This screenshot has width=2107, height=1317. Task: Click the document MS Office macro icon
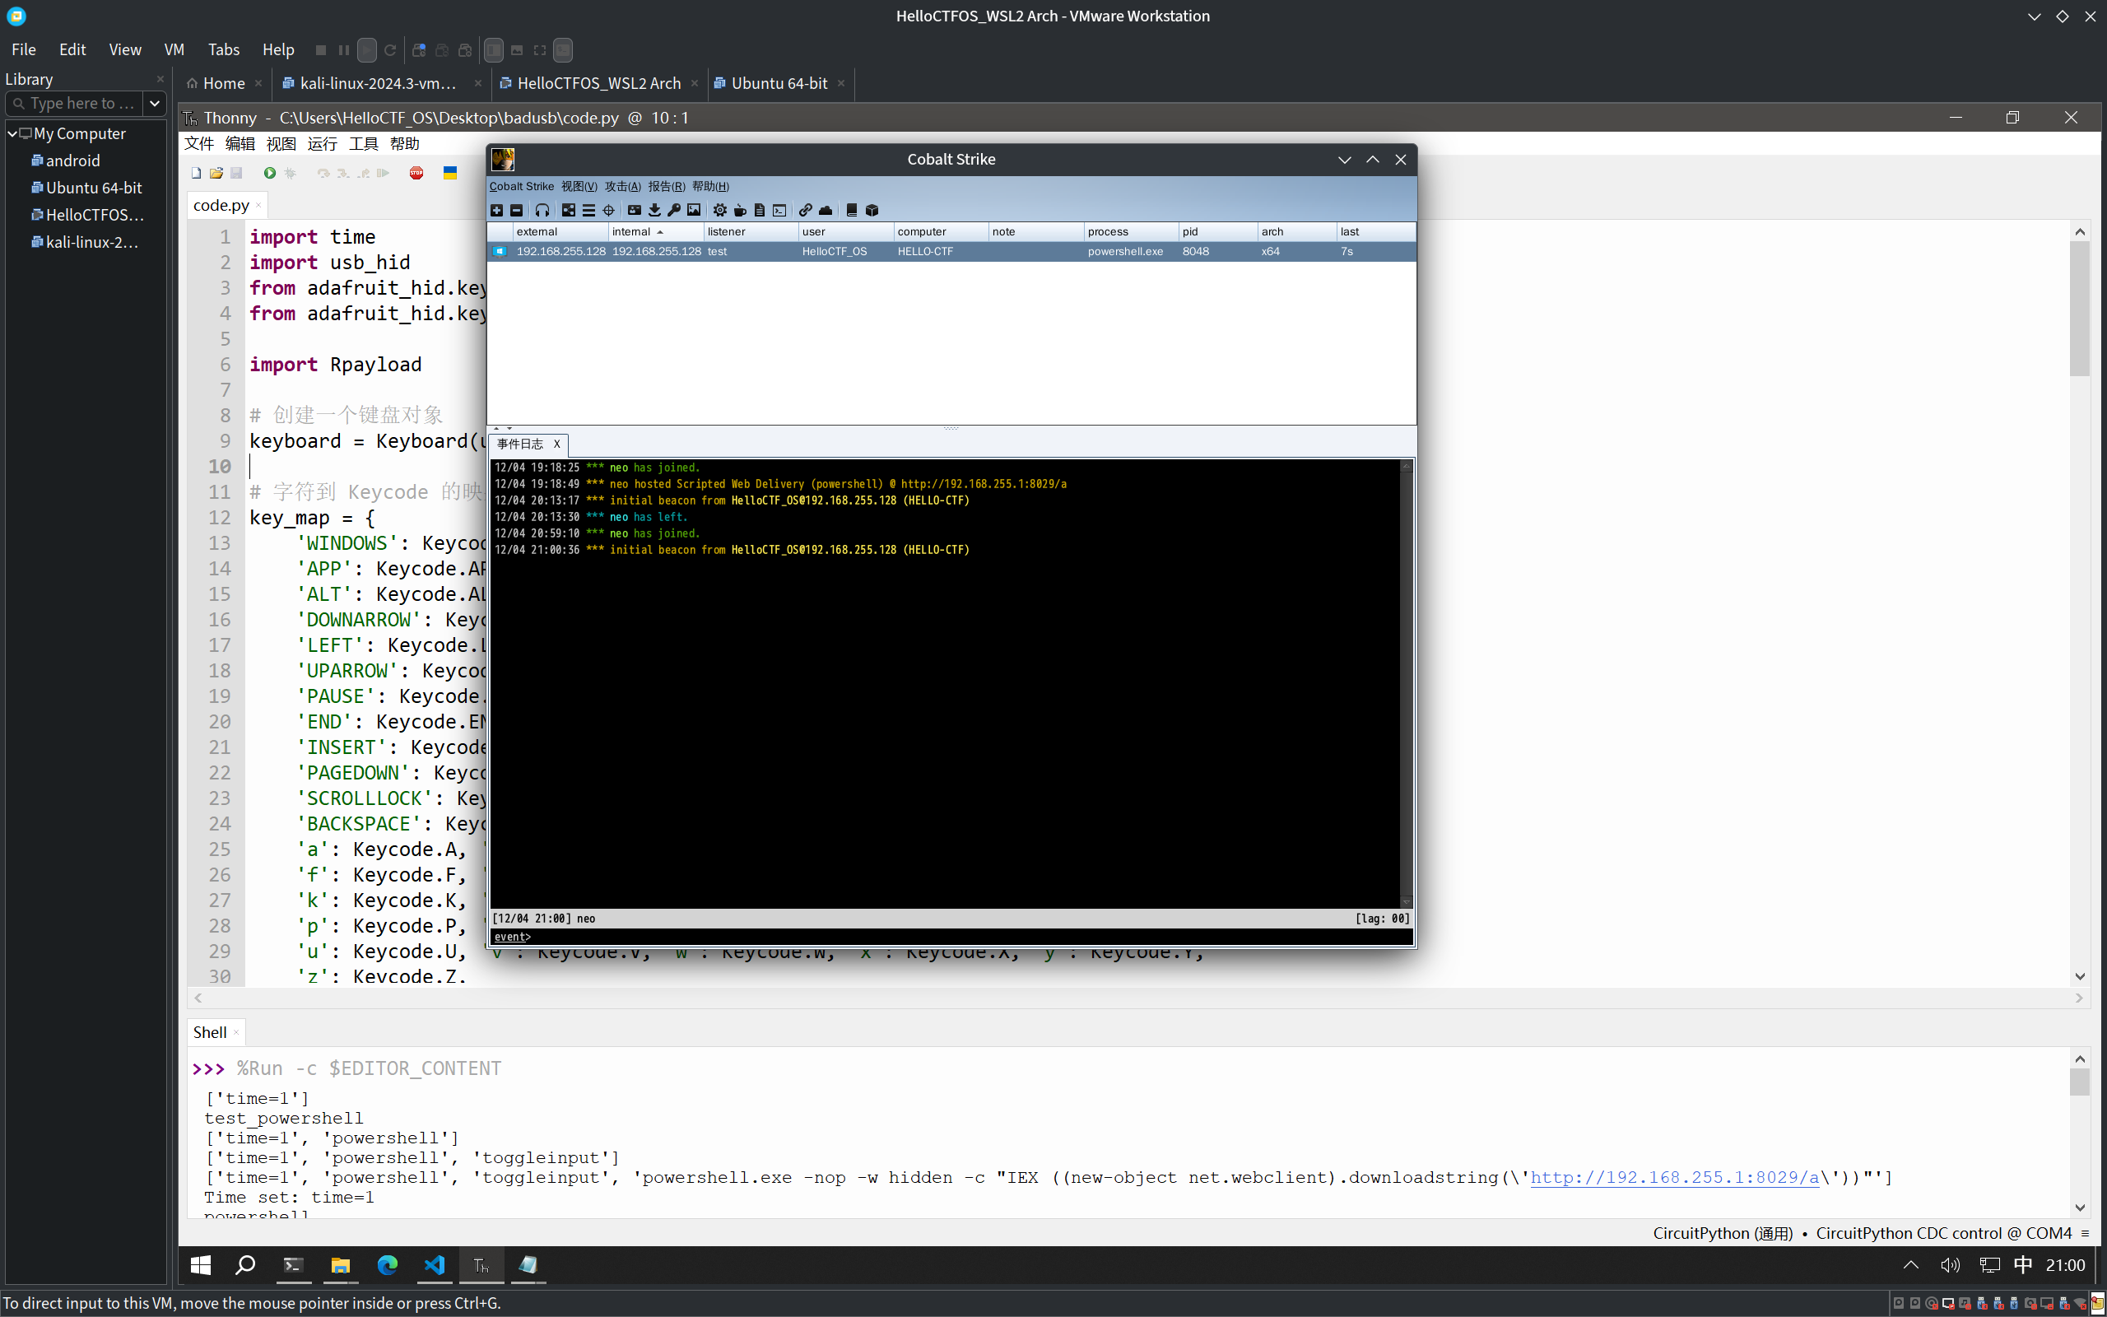point(759,210)
